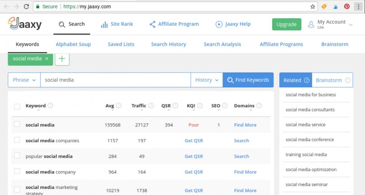Screen dimensions: 365x195
Task: Check the 'social media company' row checkbox
Action: (x=17, y=171)
